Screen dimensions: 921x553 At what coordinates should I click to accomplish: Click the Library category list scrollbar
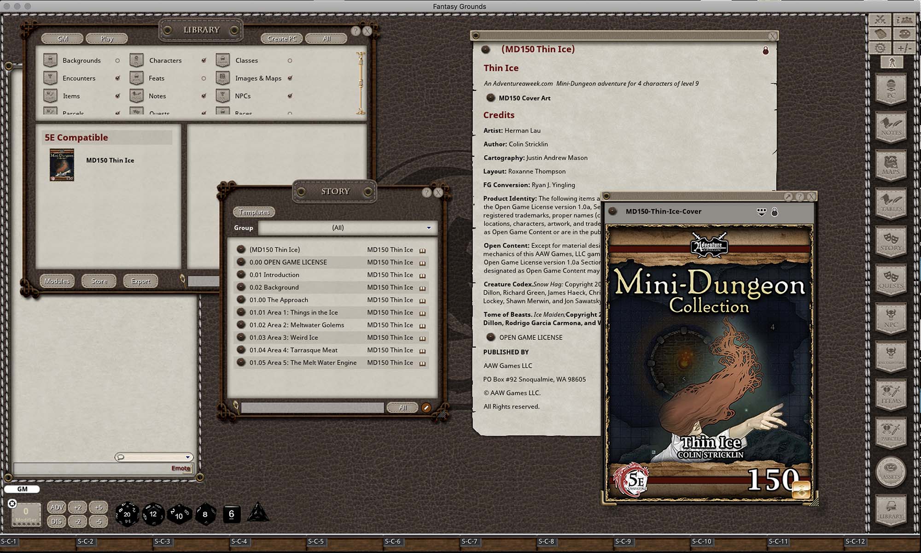pyautogui.click(x=361, y=83)
